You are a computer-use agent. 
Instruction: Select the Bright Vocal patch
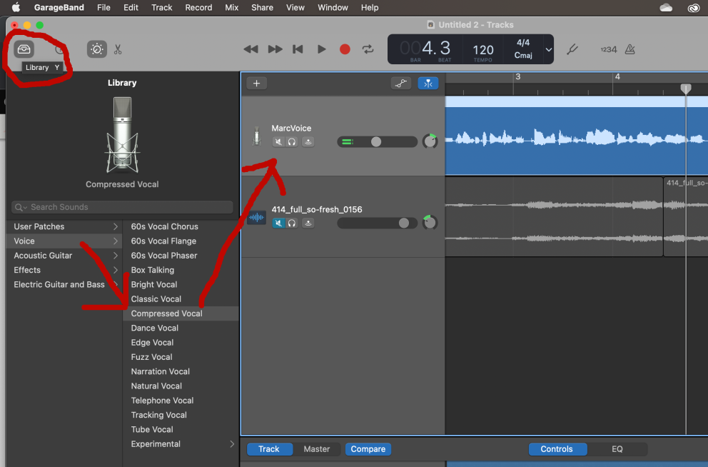click(x=181, y=284)
